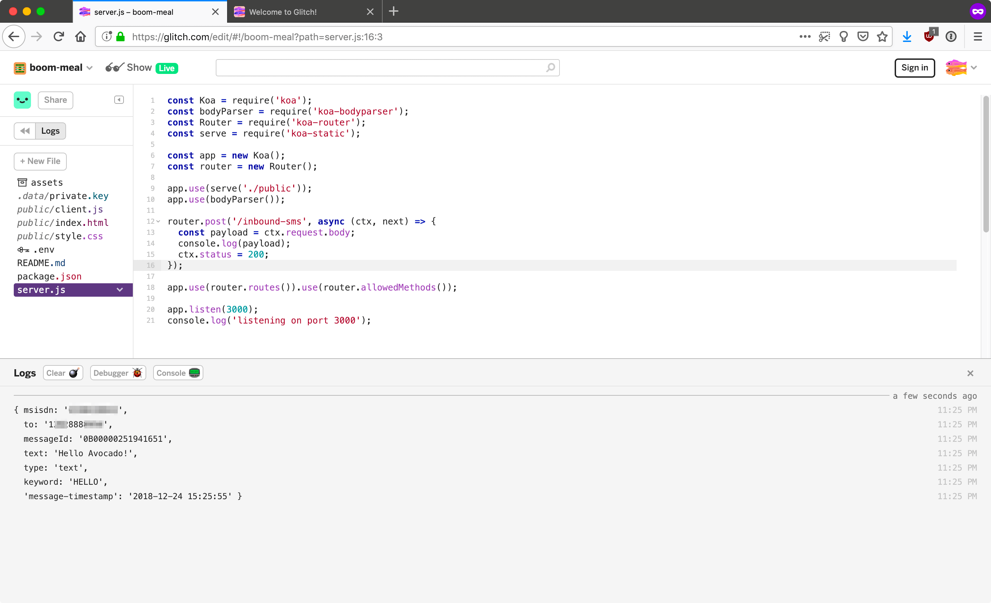
Task: Open the site information icon in the address bar
Action: tap(107, 36)
